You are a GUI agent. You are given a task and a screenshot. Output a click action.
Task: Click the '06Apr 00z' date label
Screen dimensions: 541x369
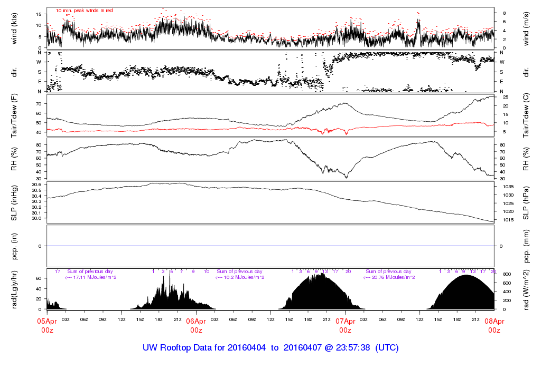pyautogui.click(x=196, y=326)
